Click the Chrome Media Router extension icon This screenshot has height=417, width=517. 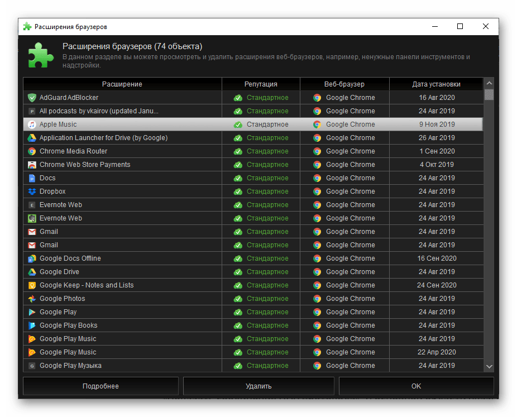click(32, 151)
